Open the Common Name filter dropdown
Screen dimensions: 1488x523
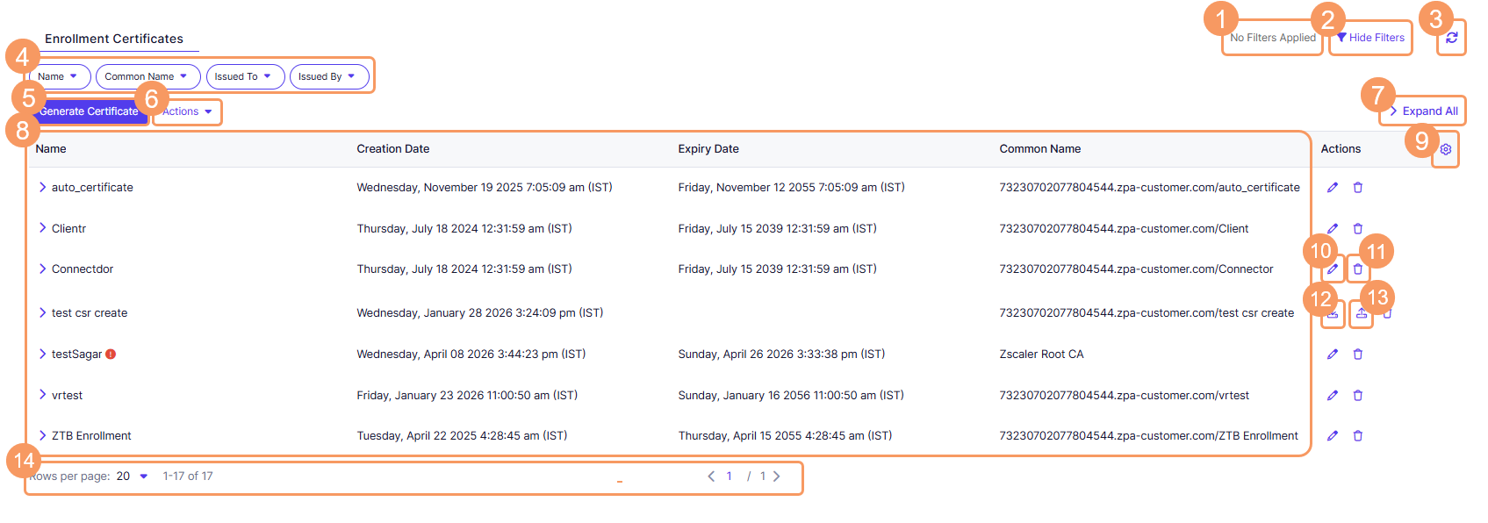(147, 76)
